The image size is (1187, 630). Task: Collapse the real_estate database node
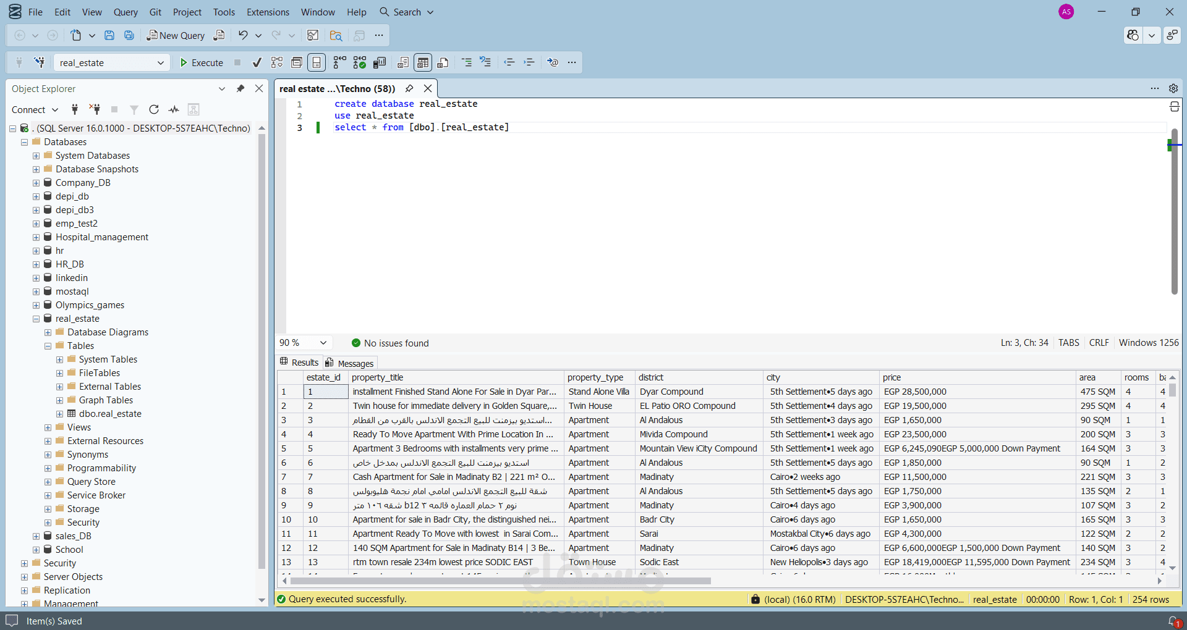[x=36, y=319]
